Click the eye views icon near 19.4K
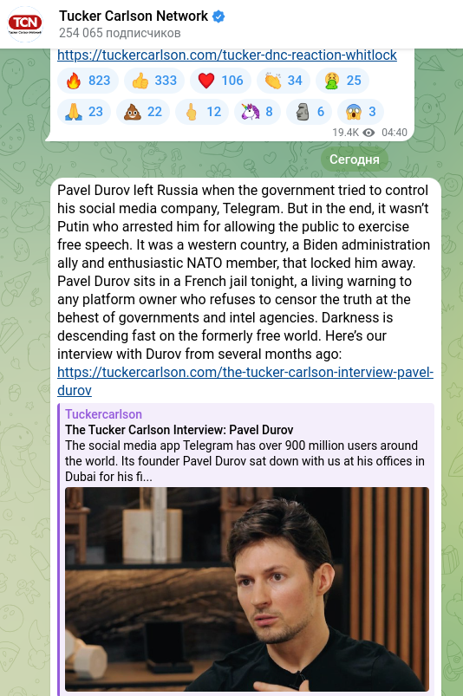Viewport: 463px width, 696px height. [368, 133]
